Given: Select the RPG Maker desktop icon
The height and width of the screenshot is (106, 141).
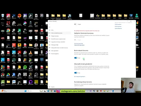Looking at the screenshot, I should pyautogui.click(x=31, y=61).
